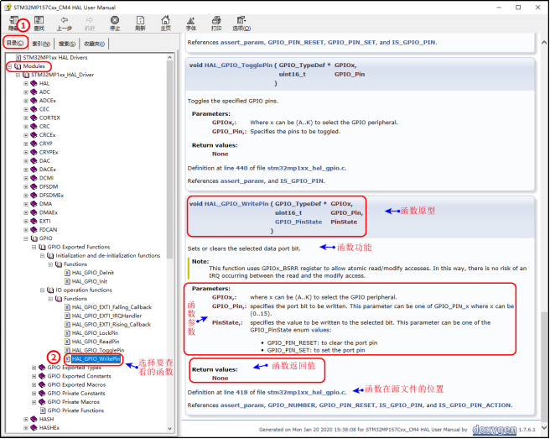Select HAL_GPIO_WritePin in the tree
This screenshot has width=550, height=439.
click(96, 359)
